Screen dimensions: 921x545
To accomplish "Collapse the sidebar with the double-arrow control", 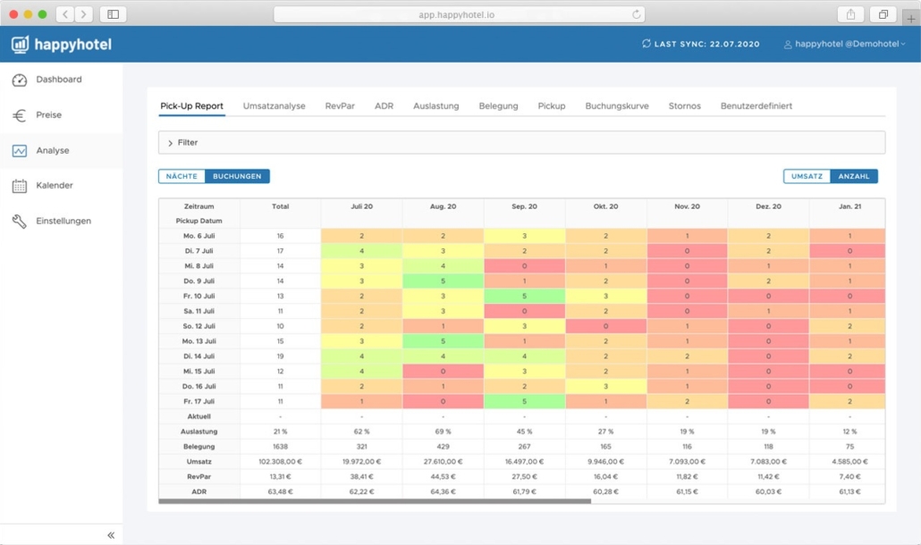I will click(x=110, y=533).
